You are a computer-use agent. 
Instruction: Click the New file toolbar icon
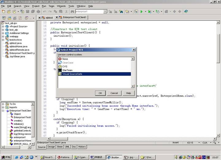tap(3, 12)
